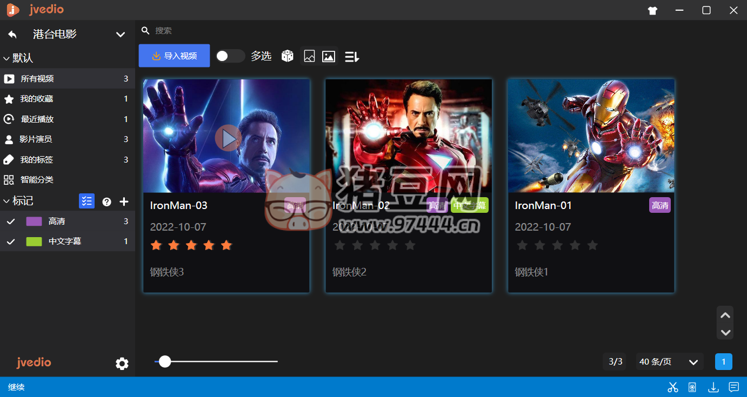Switch to small image view icon
Viewport: 747px width, 397px height.
[x=309, y=56]
